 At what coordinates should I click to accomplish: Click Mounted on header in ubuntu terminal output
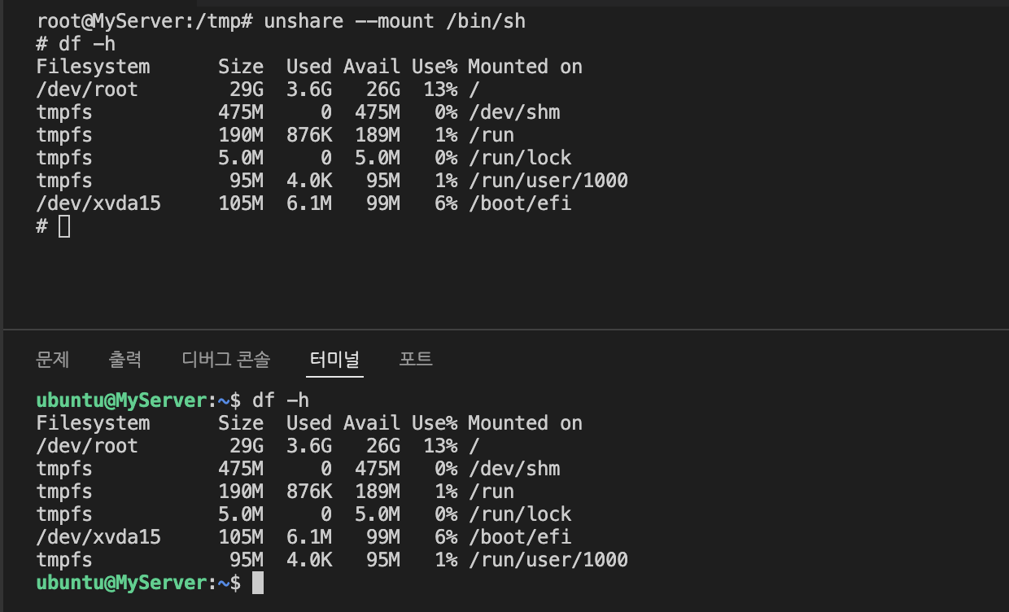point(526,423)
